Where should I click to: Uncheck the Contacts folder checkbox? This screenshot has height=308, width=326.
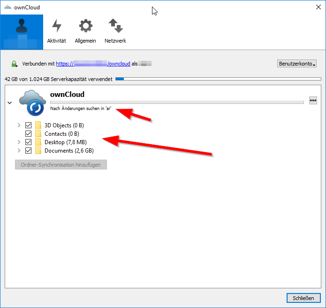pos(29,134)
